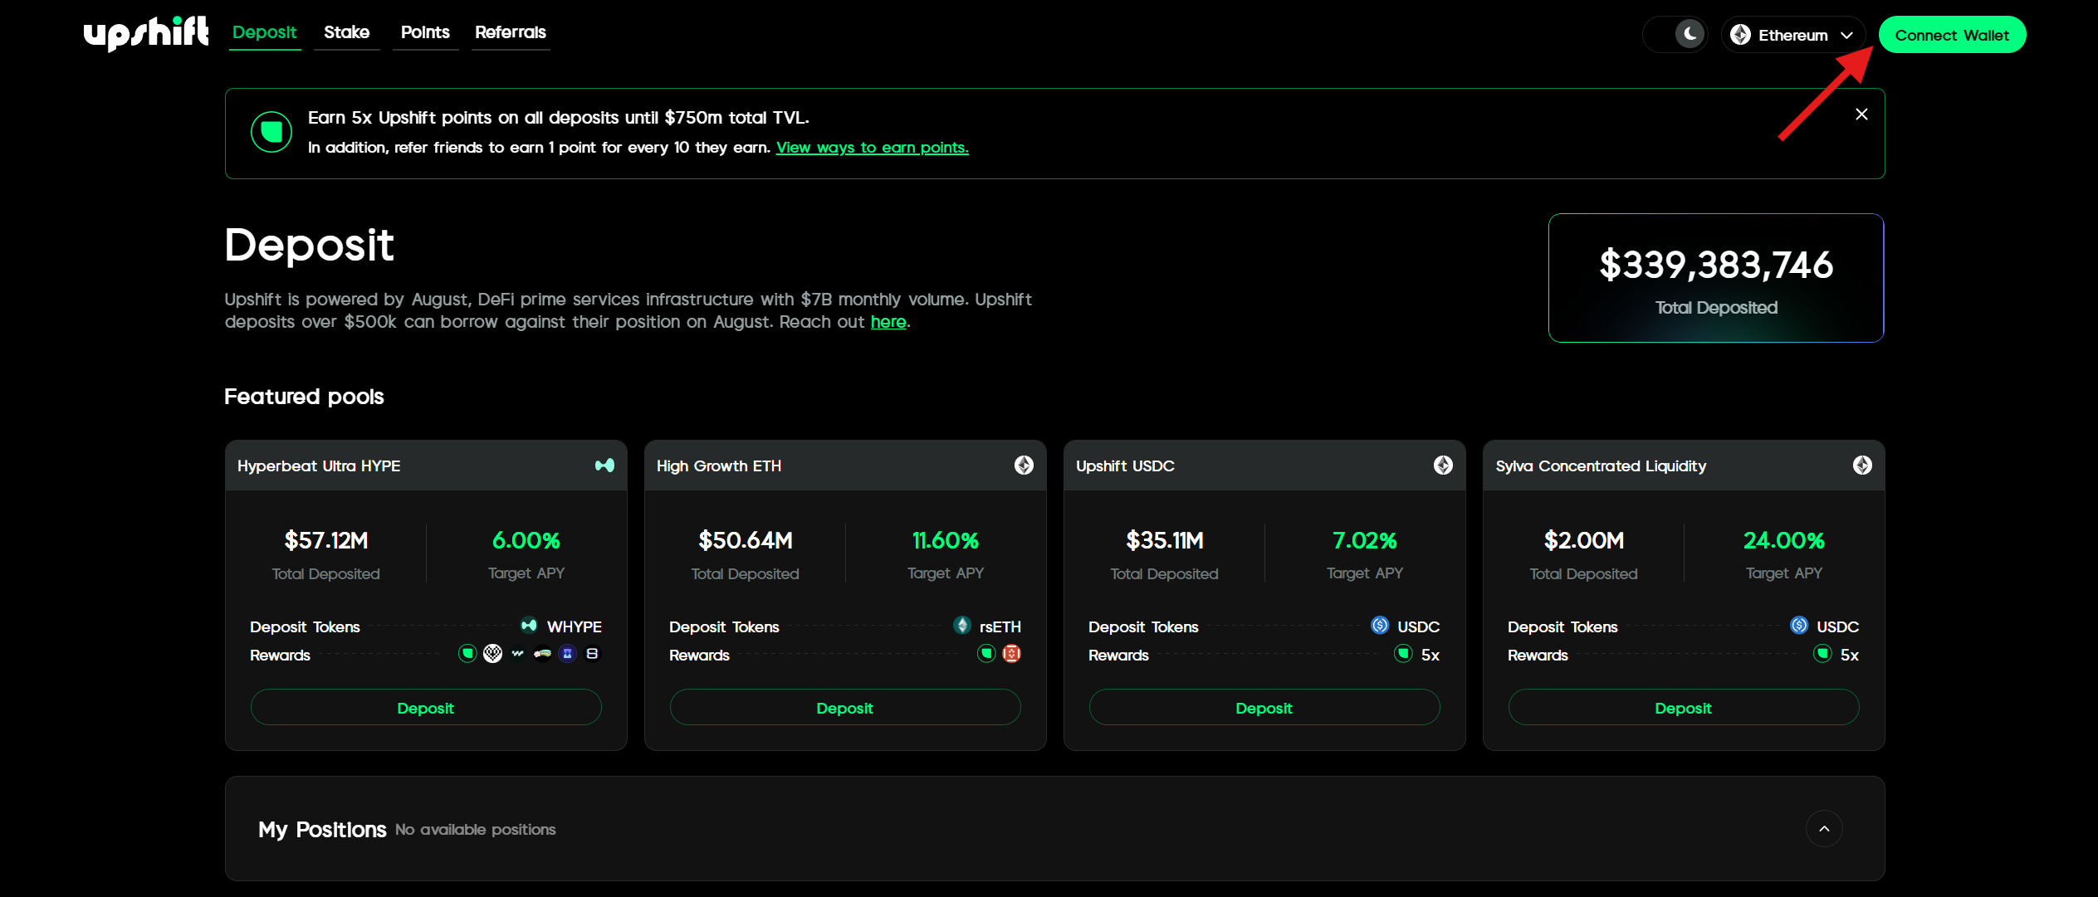Click the Upshift points icon on Sylva rewards

(x=1822, y=654)
